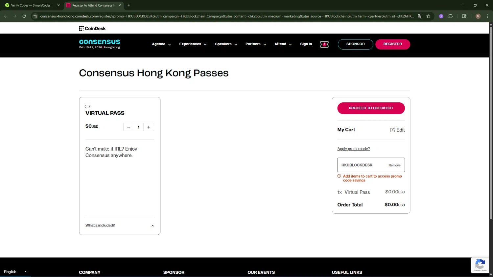The image size is (493, 277).
Task: Click the What's included link
Action: [x=100, y=225]
